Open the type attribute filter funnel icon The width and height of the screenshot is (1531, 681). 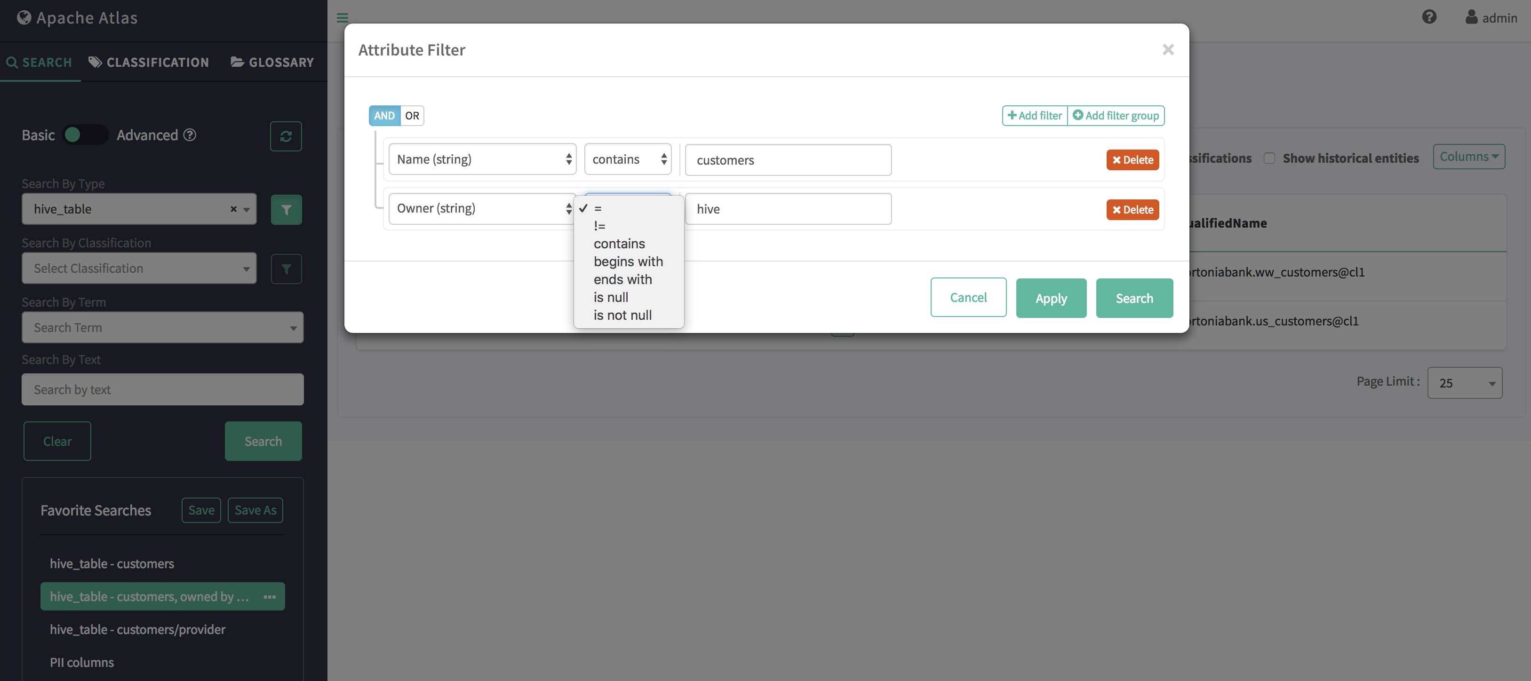pos(286,209)
